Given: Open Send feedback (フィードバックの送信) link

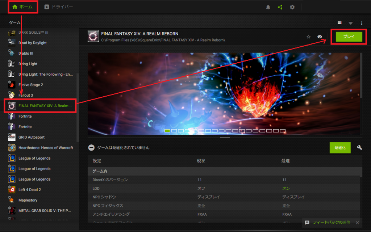Looking at the screenshot, I should pyautogui.click(x=331, y=222).
